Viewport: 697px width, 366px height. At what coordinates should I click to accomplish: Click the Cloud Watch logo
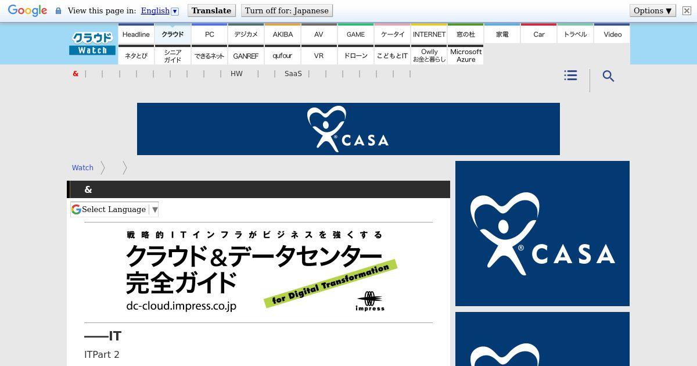(x=92, y=44)
